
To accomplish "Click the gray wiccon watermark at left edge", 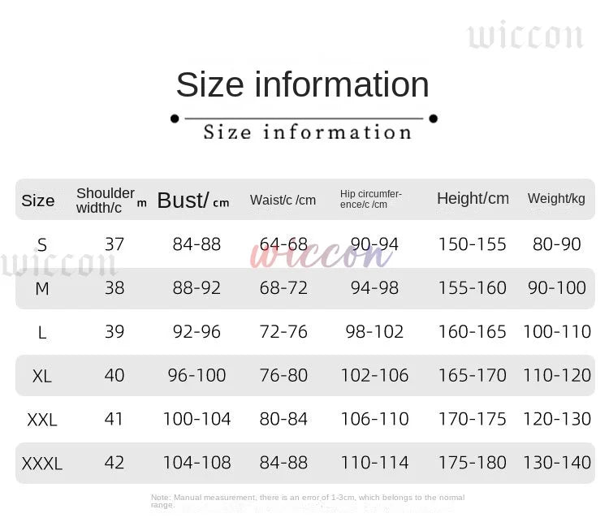I will 58,265.
